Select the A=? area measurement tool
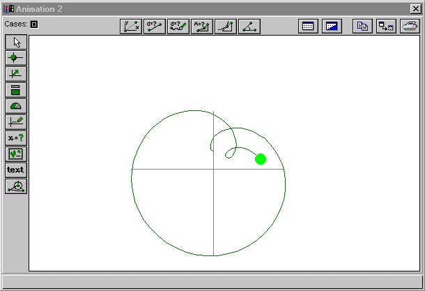Viewport: 425px width, 291px height. click(202, 27)
